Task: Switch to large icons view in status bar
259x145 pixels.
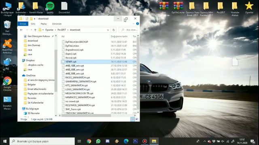Action: click(x=137, y=119)
